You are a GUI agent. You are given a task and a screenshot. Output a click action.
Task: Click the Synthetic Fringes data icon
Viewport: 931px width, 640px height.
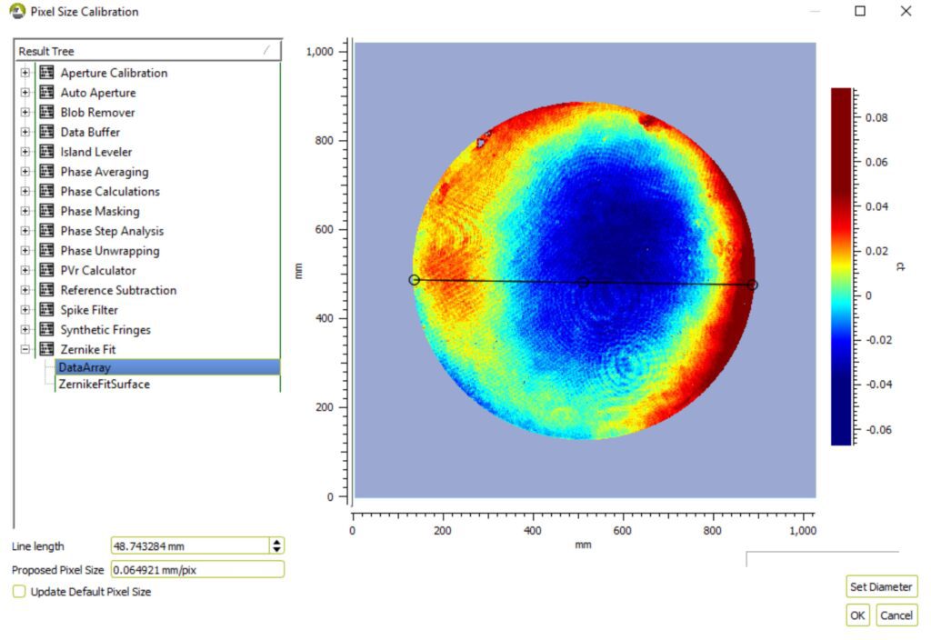point(46,329)
